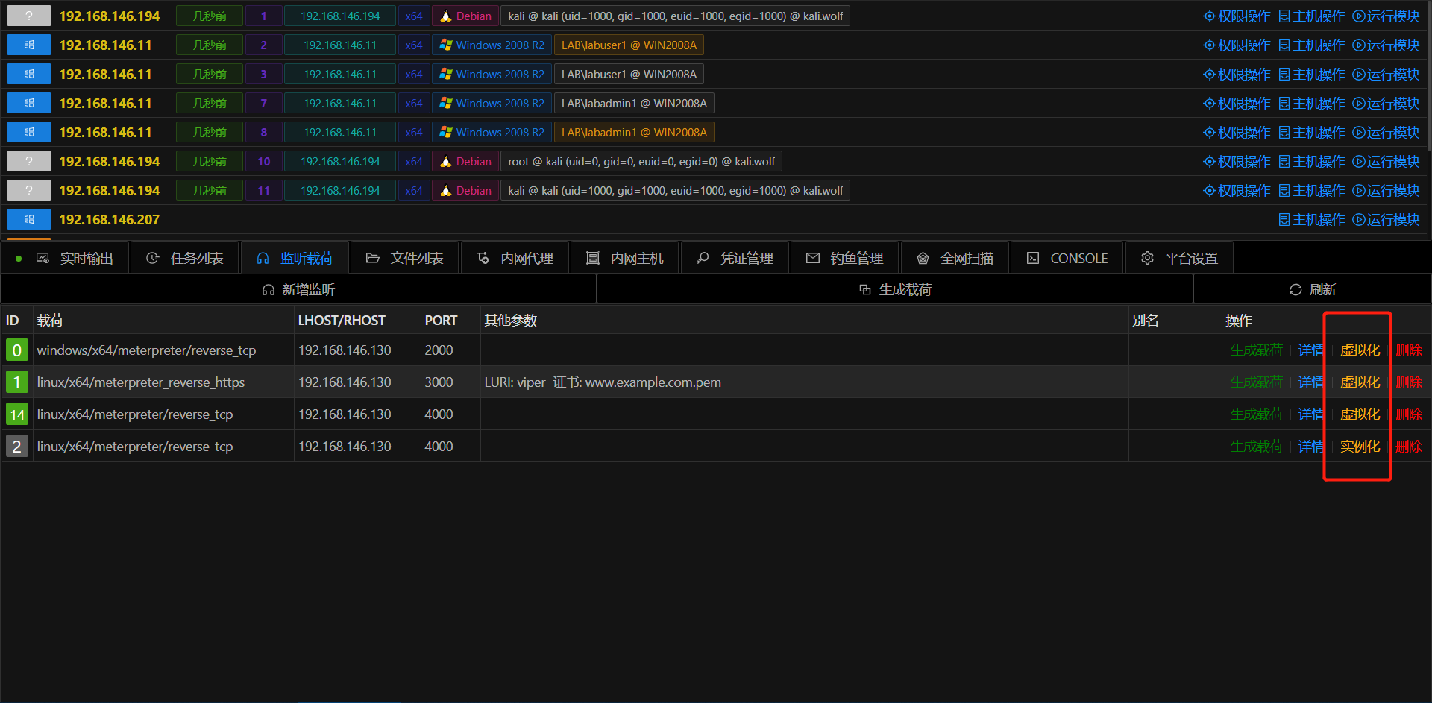Click LAB\labadmin1 @ WIN2008A tag on session 8
The height and width of the screenshot is (703, 1432).
pos(634,132)
